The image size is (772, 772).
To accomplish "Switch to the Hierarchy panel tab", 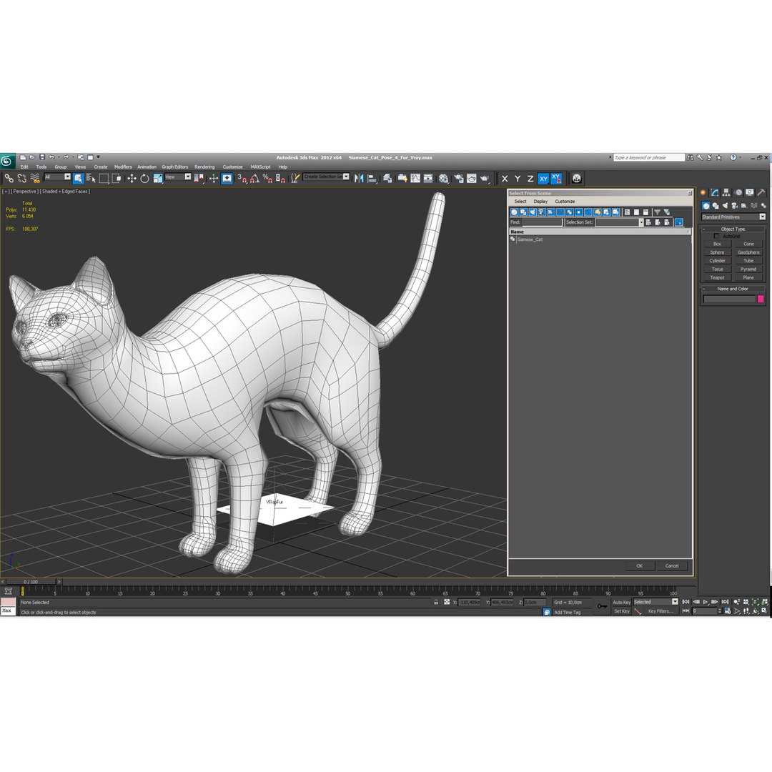I will pyautogui.click(x=726, y=192).
